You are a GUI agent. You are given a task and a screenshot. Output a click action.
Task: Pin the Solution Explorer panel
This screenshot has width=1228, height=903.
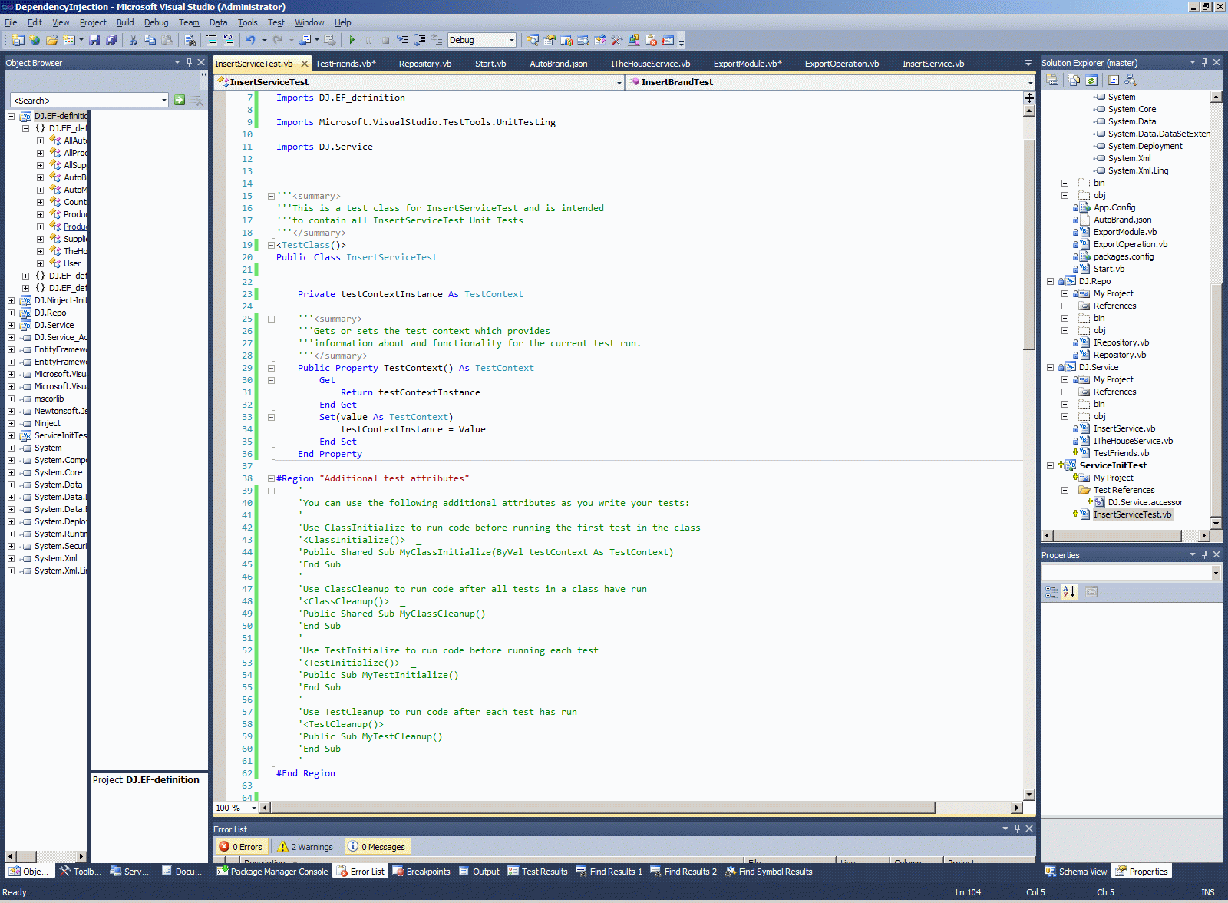[1204, 62]
